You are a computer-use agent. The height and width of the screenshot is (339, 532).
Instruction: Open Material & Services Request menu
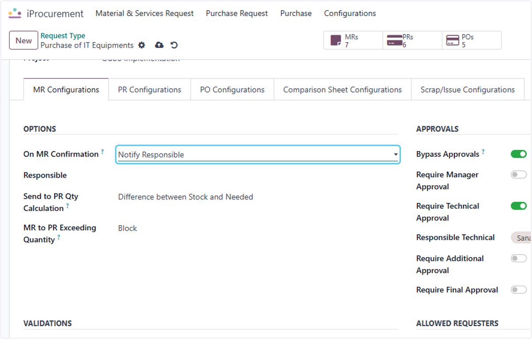(x=145, y=13)
